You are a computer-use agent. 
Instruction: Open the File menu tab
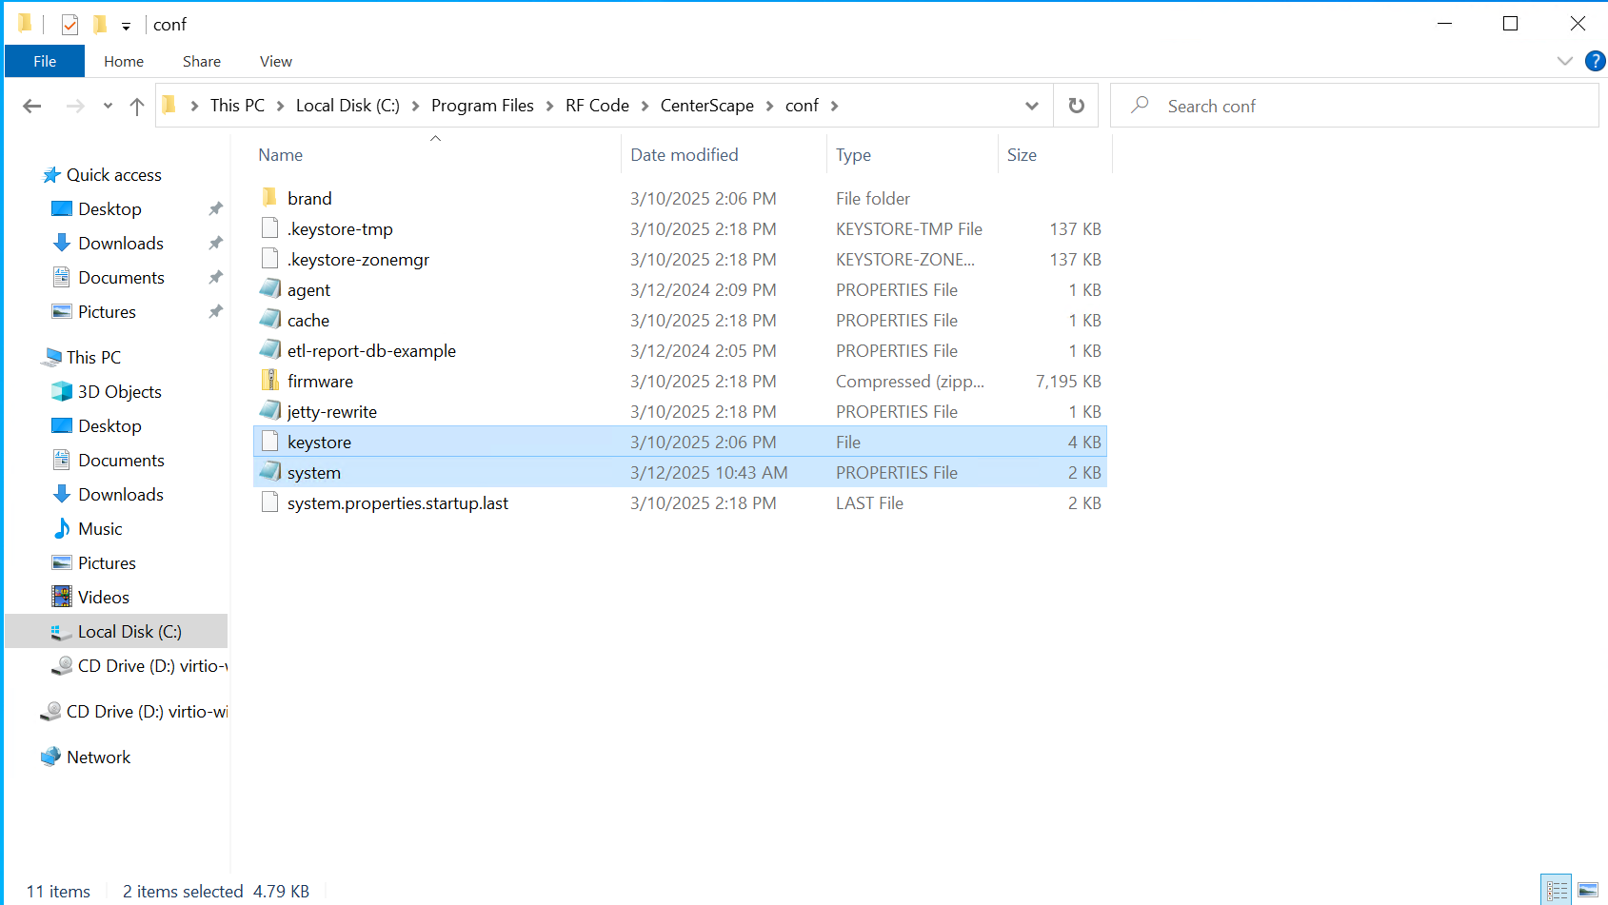pyautogui.click(x=45, y=61)
